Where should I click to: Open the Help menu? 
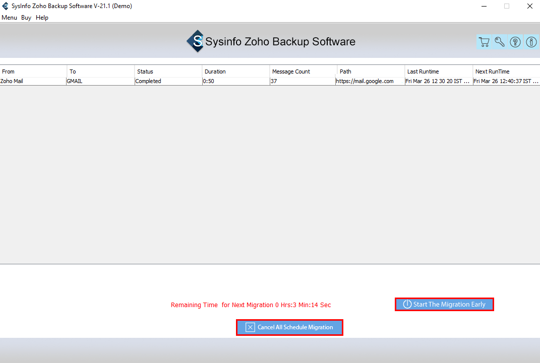point(42,18)
